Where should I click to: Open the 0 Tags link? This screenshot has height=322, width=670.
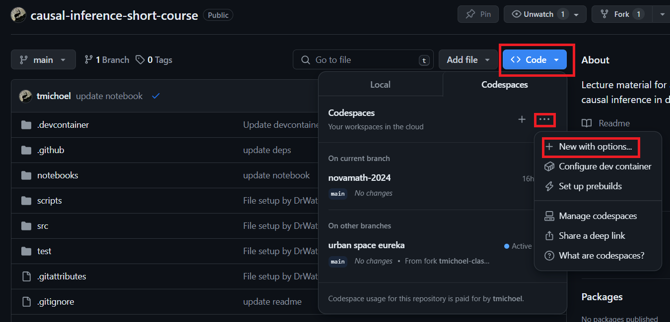coord(154,59)
